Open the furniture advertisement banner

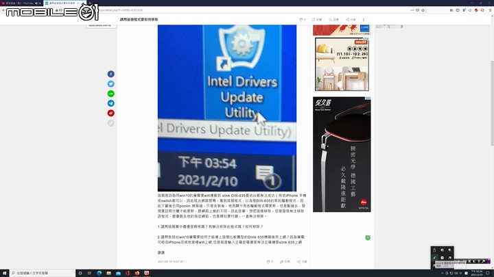tap(342, 64)
